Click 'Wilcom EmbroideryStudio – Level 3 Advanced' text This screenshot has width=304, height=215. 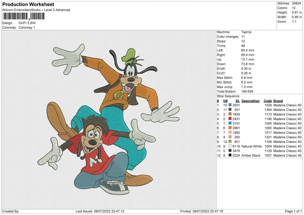tap(36, 10)
